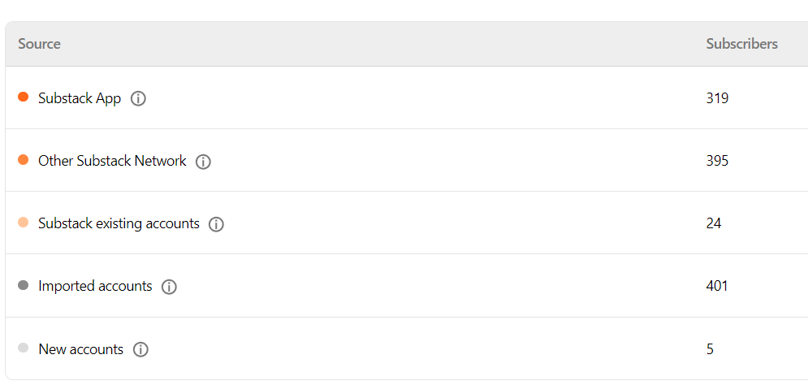Click Other Substack Network color dot

coord(23,160)
